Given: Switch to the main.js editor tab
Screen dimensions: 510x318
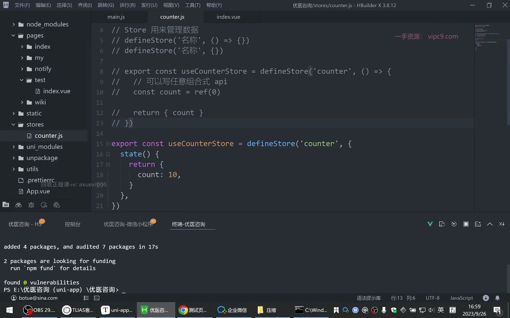Looking at the screenshot, I should point(116,17).
